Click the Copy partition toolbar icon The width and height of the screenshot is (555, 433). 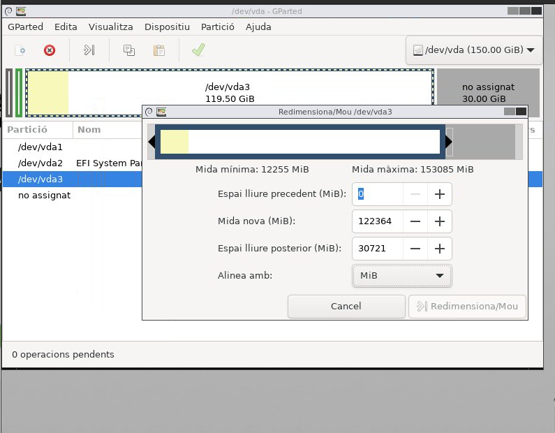[129, 50]
